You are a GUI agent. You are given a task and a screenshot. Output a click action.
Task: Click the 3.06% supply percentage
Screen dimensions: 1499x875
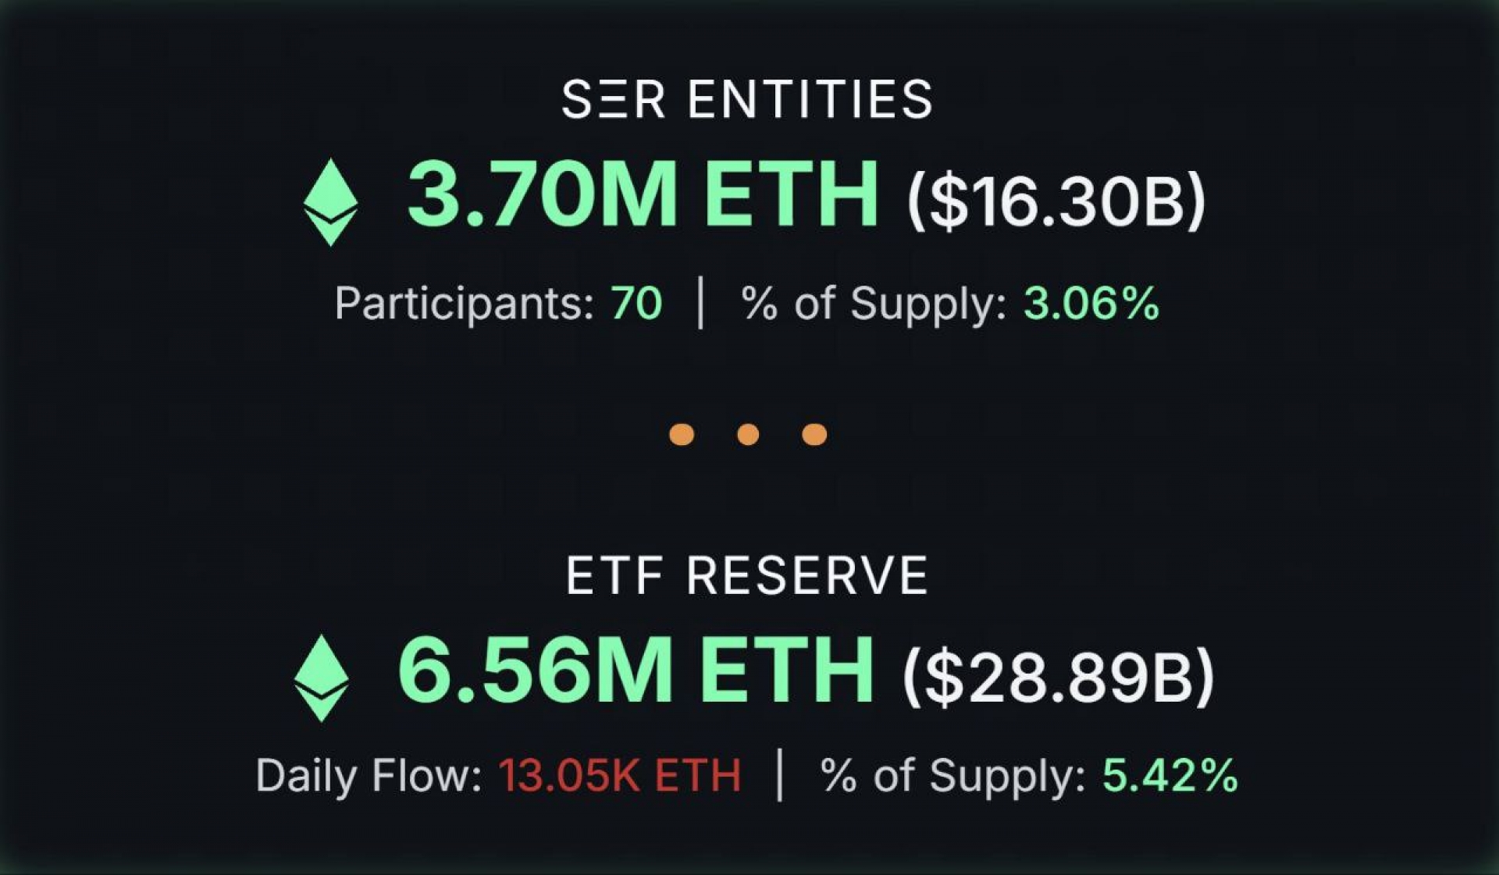(1091, 303)
